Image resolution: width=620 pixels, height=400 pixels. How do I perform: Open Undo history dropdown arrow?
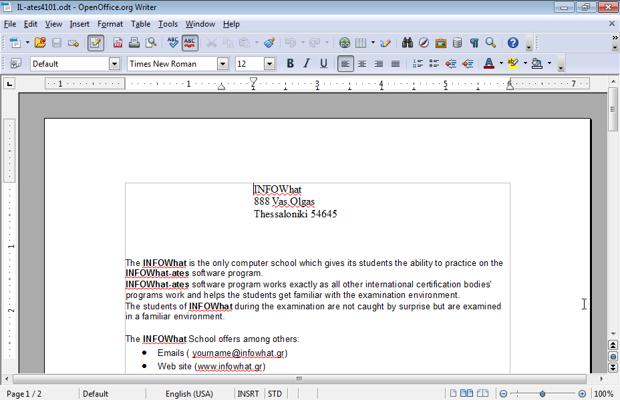coord(303,43)
